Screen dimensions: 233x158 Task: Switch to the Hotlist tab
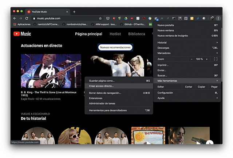point(115,34)
